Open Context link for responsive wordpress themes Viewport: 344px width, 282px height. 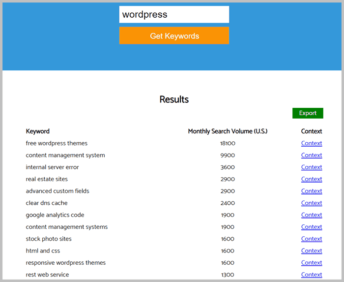coord(311,263)
